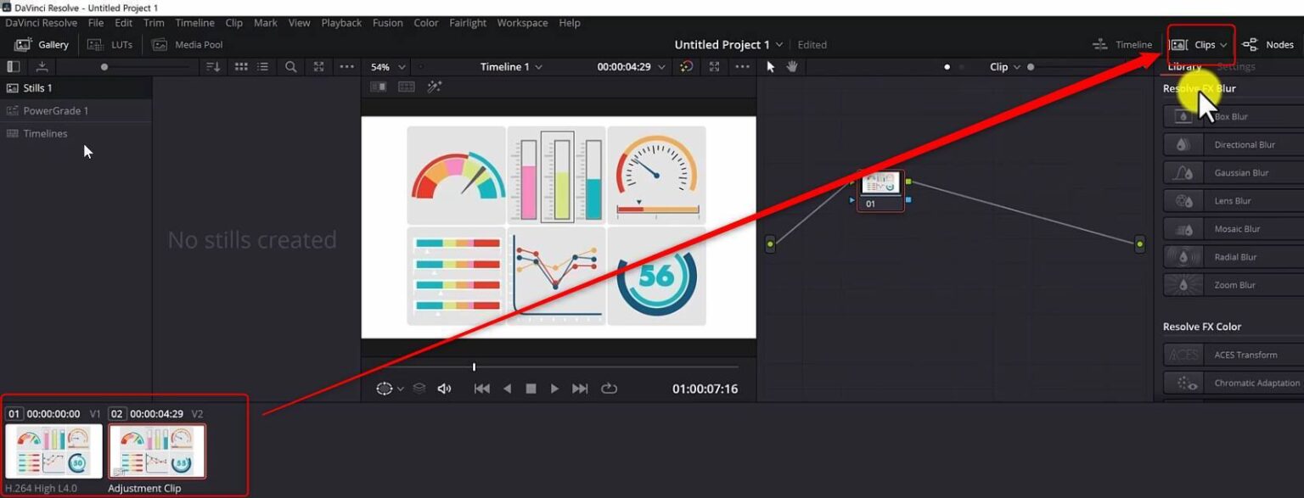
Task: Open the Gallery panel
Action: point(41,44)
